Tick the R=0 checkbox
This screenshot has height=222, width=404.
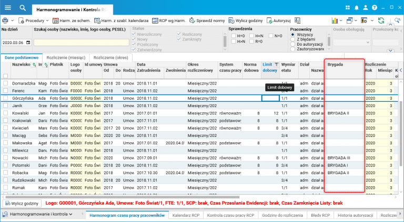point(252,41)
